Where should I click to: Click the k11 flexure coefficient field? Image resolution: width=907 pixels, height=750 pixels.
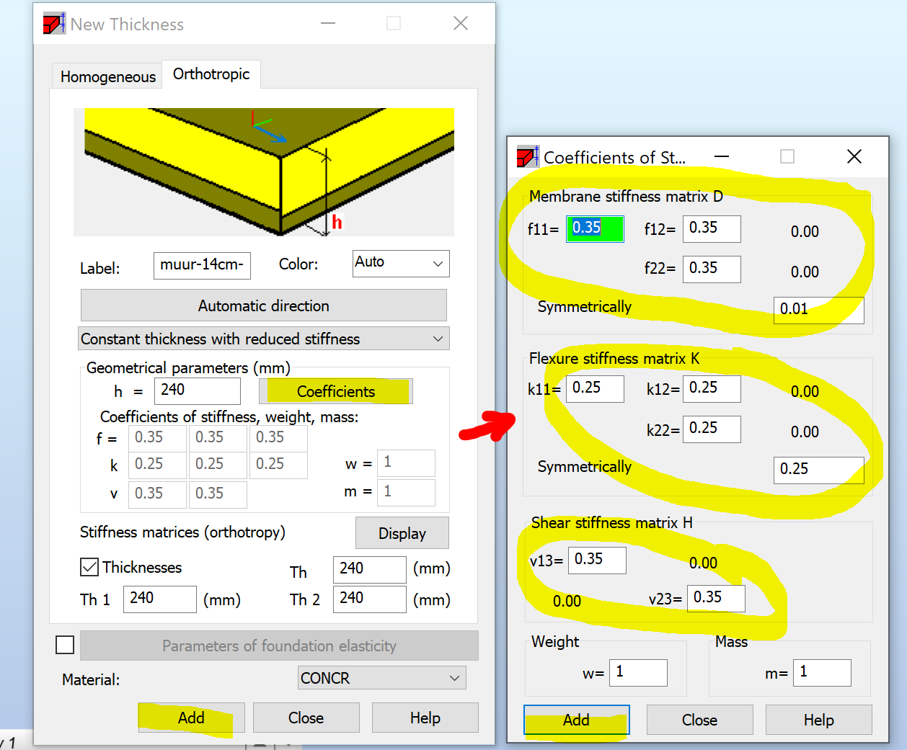[595, 388]
